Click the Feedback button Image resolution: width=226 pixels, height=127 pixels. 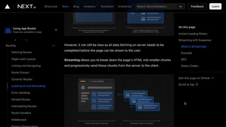[197, 6]
